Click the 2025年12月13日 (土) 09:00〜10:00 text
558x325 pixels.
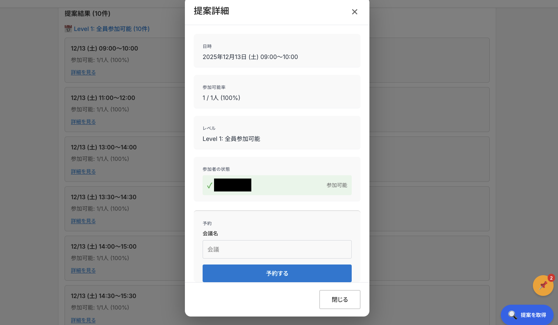pos(250,57)
